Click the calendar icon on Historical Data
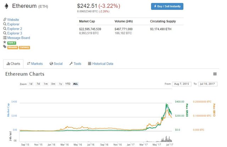 coord(90,64)
